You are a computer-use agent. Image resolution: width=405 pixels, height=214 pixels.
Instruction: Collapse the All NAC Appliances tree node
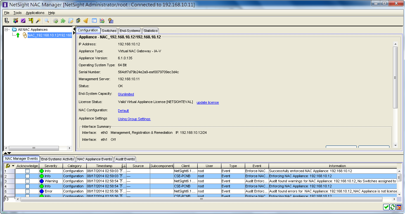coord(6,29)
